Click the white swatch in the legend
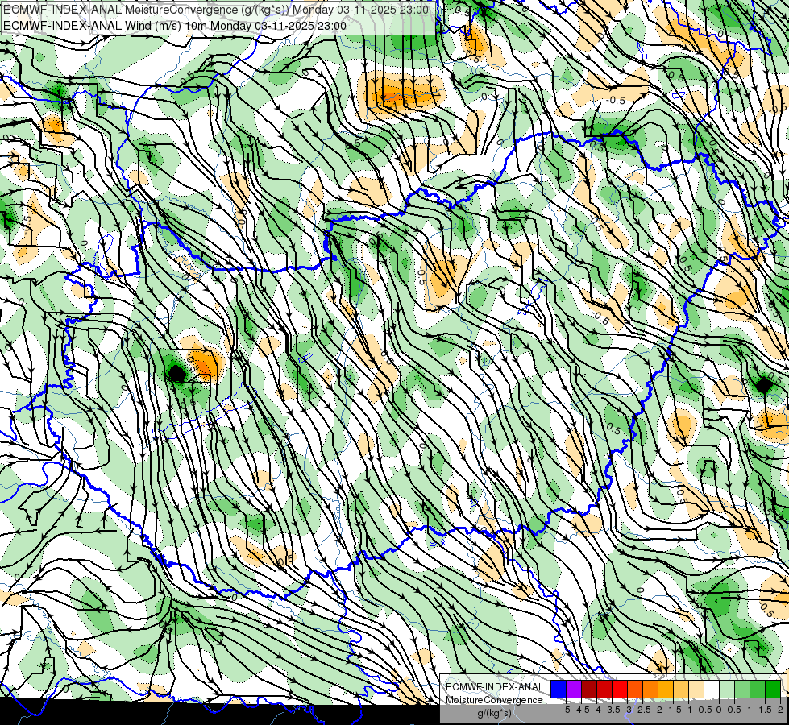Image resolution: width=789 pixels, height=725 pixels. (x=712, y=689)
